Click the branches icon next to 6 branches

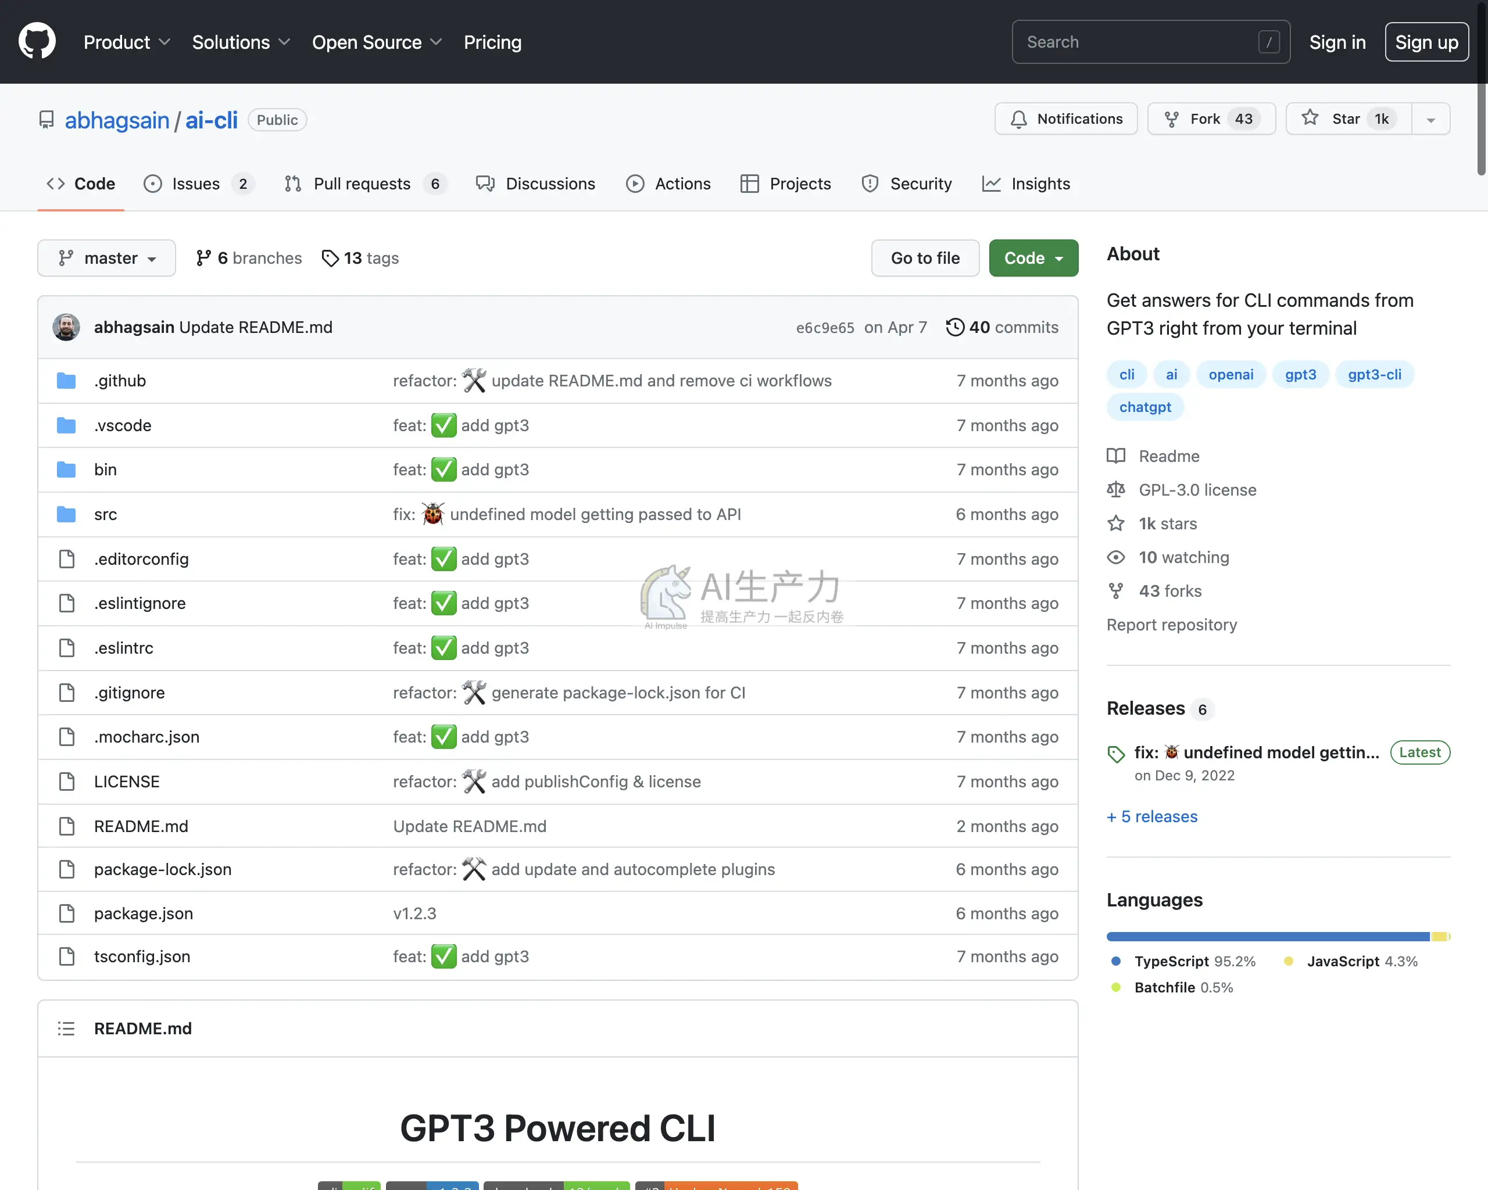203,258
